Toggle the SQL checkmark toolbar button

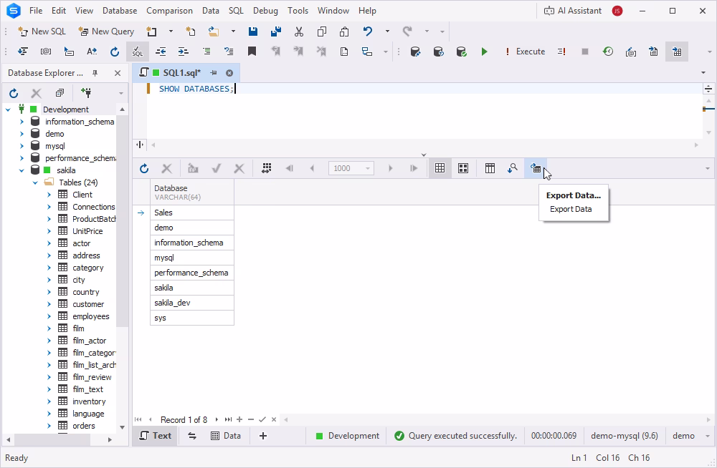[137, 52]
